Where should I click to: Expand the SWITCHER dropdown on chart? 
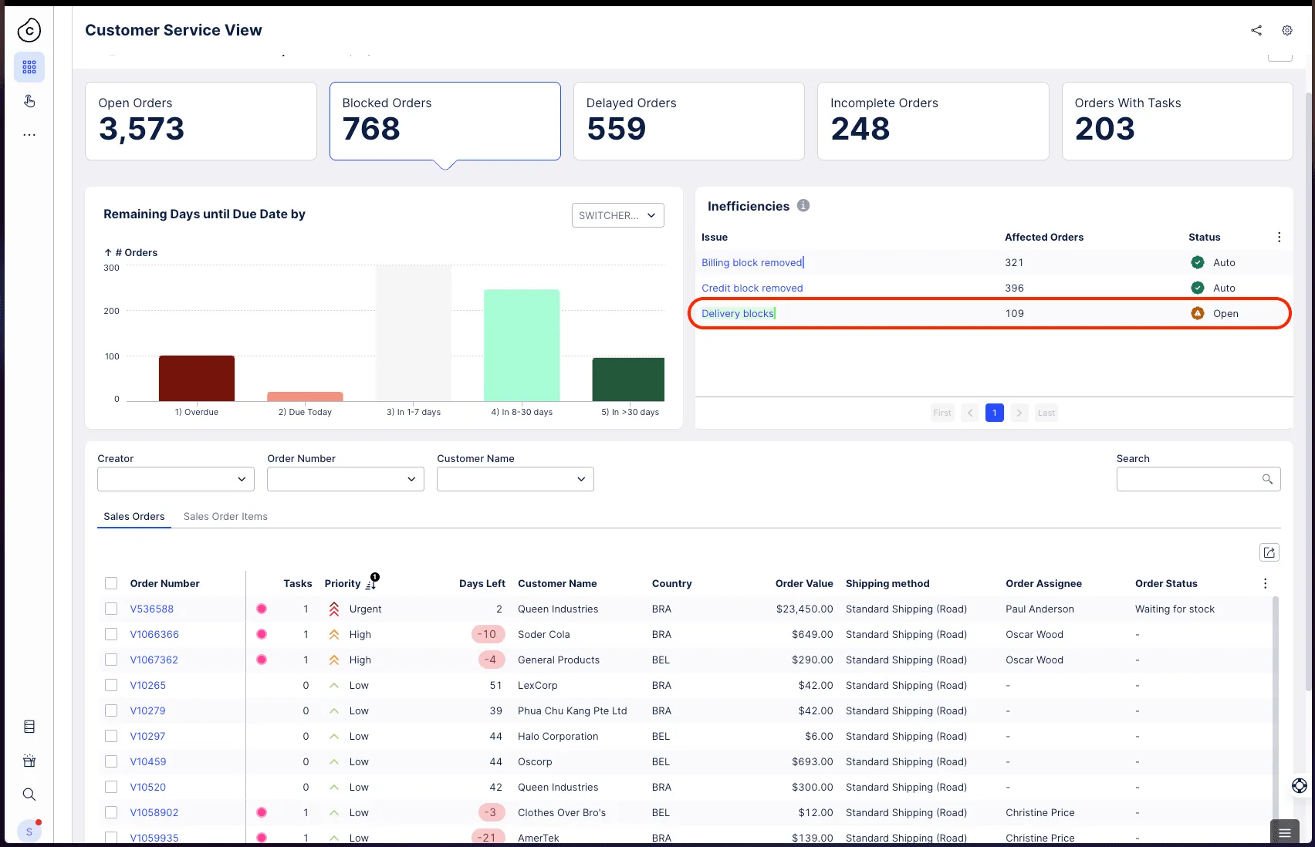618,215
